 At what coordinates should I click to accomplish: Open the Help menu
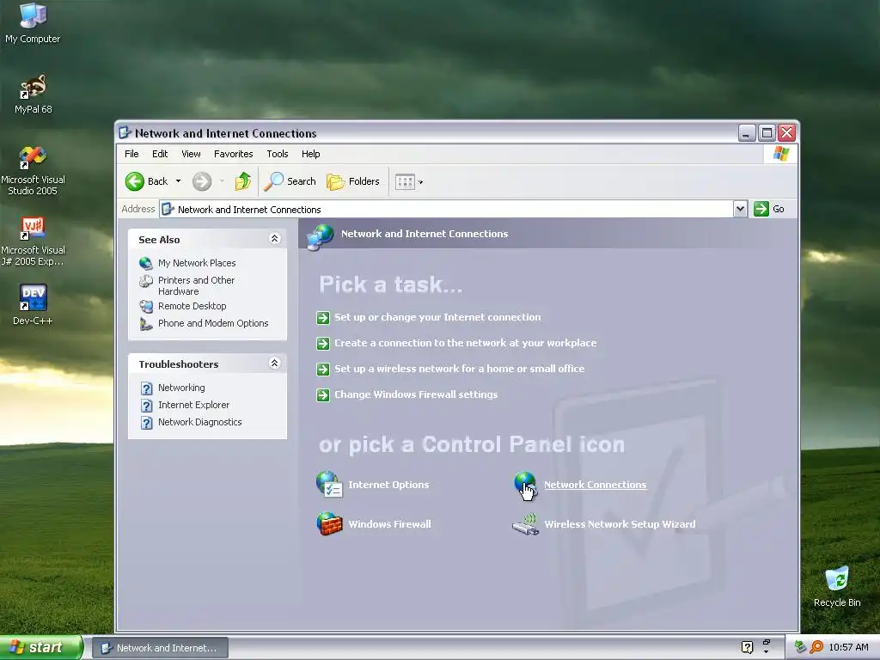pos(310,154)
